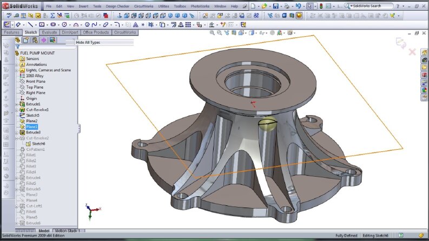Toggle RealView graphics yellow sphere button
Viewport: 429px width, 241px height.
(x=299, y=16)
